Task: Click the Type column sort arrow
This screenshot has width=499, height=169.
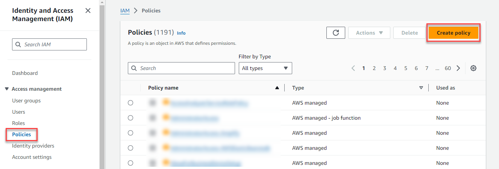Action: [421, 88]
